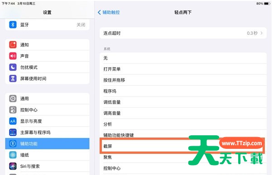Tap the Bluetooth icon in sidebar

(x=13, y=25)
